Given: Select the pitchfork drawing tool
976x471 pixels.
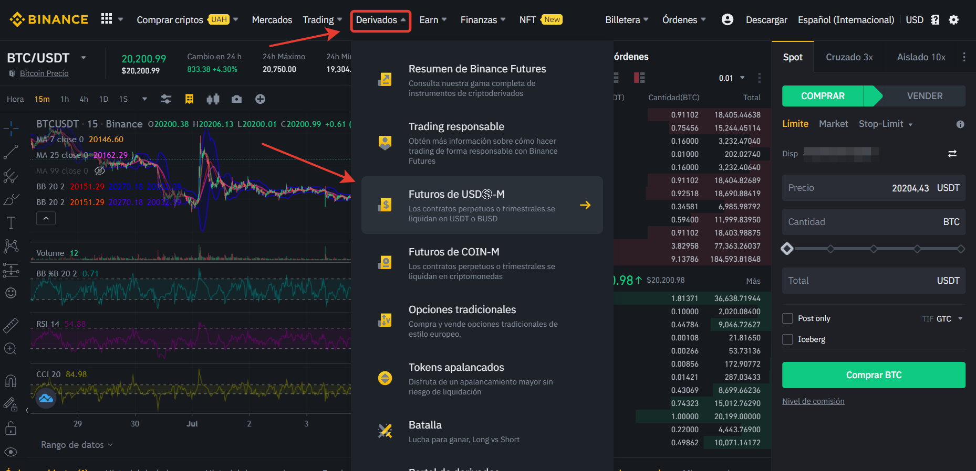Looking at the screenshot, I should [11, 176].
